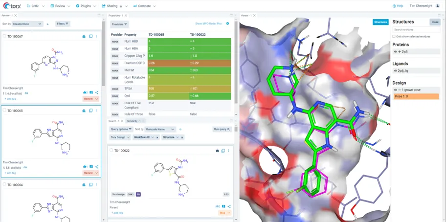Open three-dot menu on TD-100067 card
Image resolution: width=446 pixels, height=222 pixels.
[96, 36]
